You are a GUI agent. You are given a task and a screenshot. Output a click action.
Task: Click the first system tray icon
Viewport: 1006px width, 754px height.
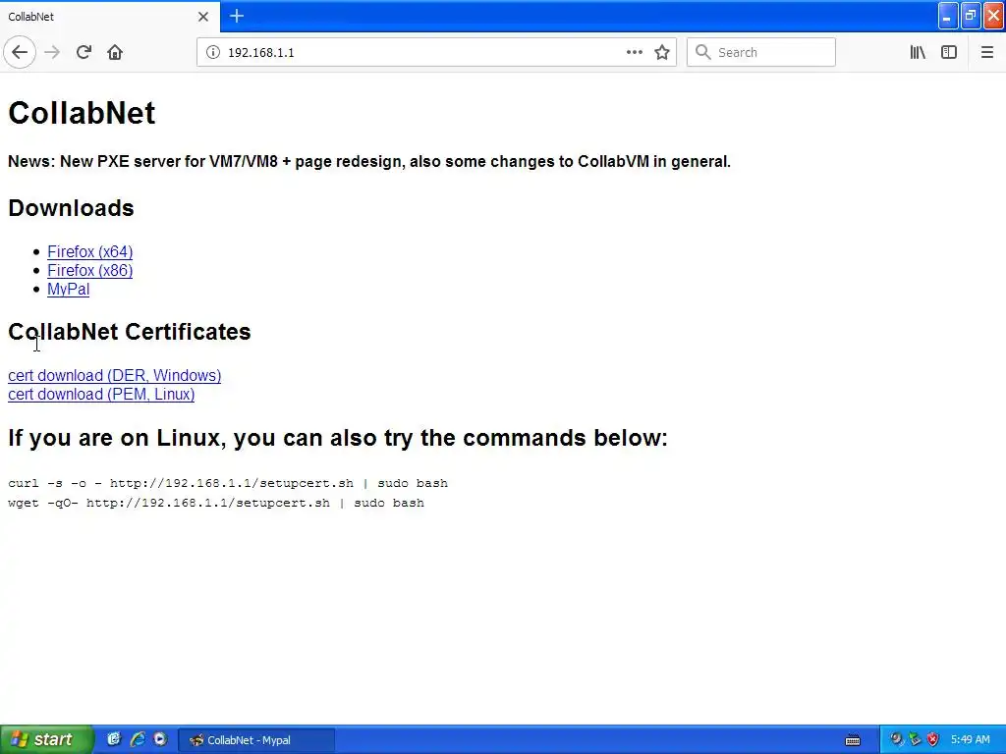pos(896,739)
